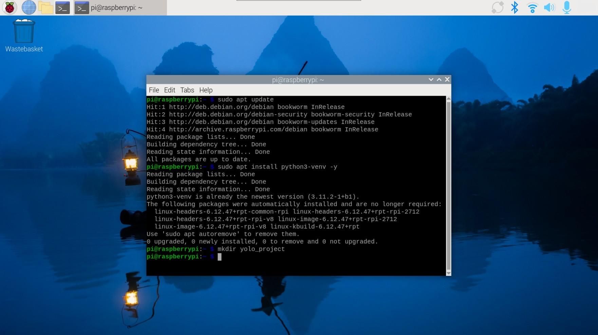598x335 pixels.
Task: Open the terminal Help menu
Action: pyautogui.click(x=206, y=90)
